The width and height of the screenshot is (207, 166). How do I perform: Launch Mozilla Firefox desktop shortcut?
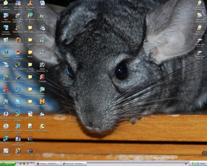pos(18,41)
